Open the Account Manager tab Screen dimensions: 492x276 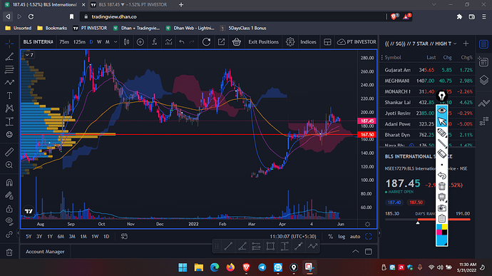coord(45,252)
